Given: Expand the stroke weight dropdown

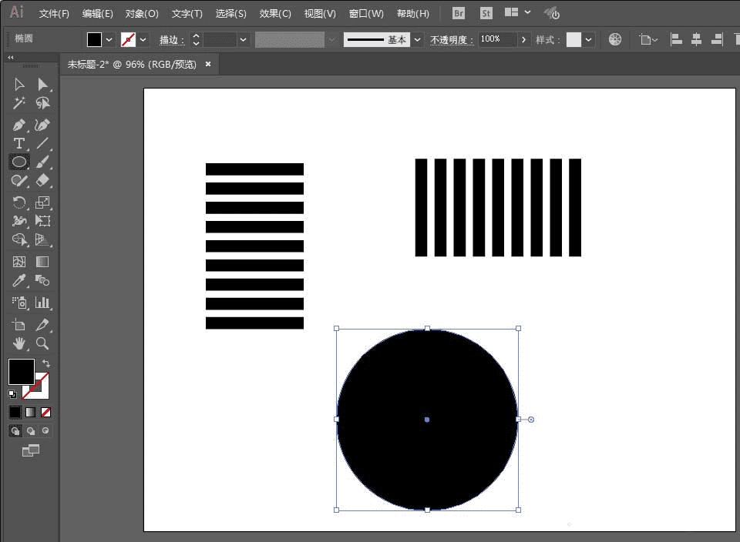Looking at the screenshot, I should click(244, 40).
